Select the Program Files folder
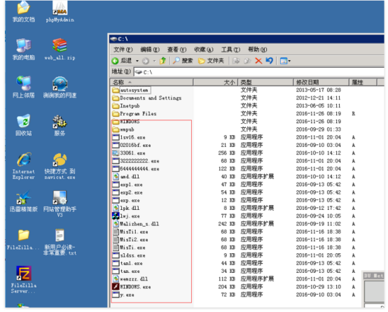This screenshot has height=312, width=388. (134, 114)
